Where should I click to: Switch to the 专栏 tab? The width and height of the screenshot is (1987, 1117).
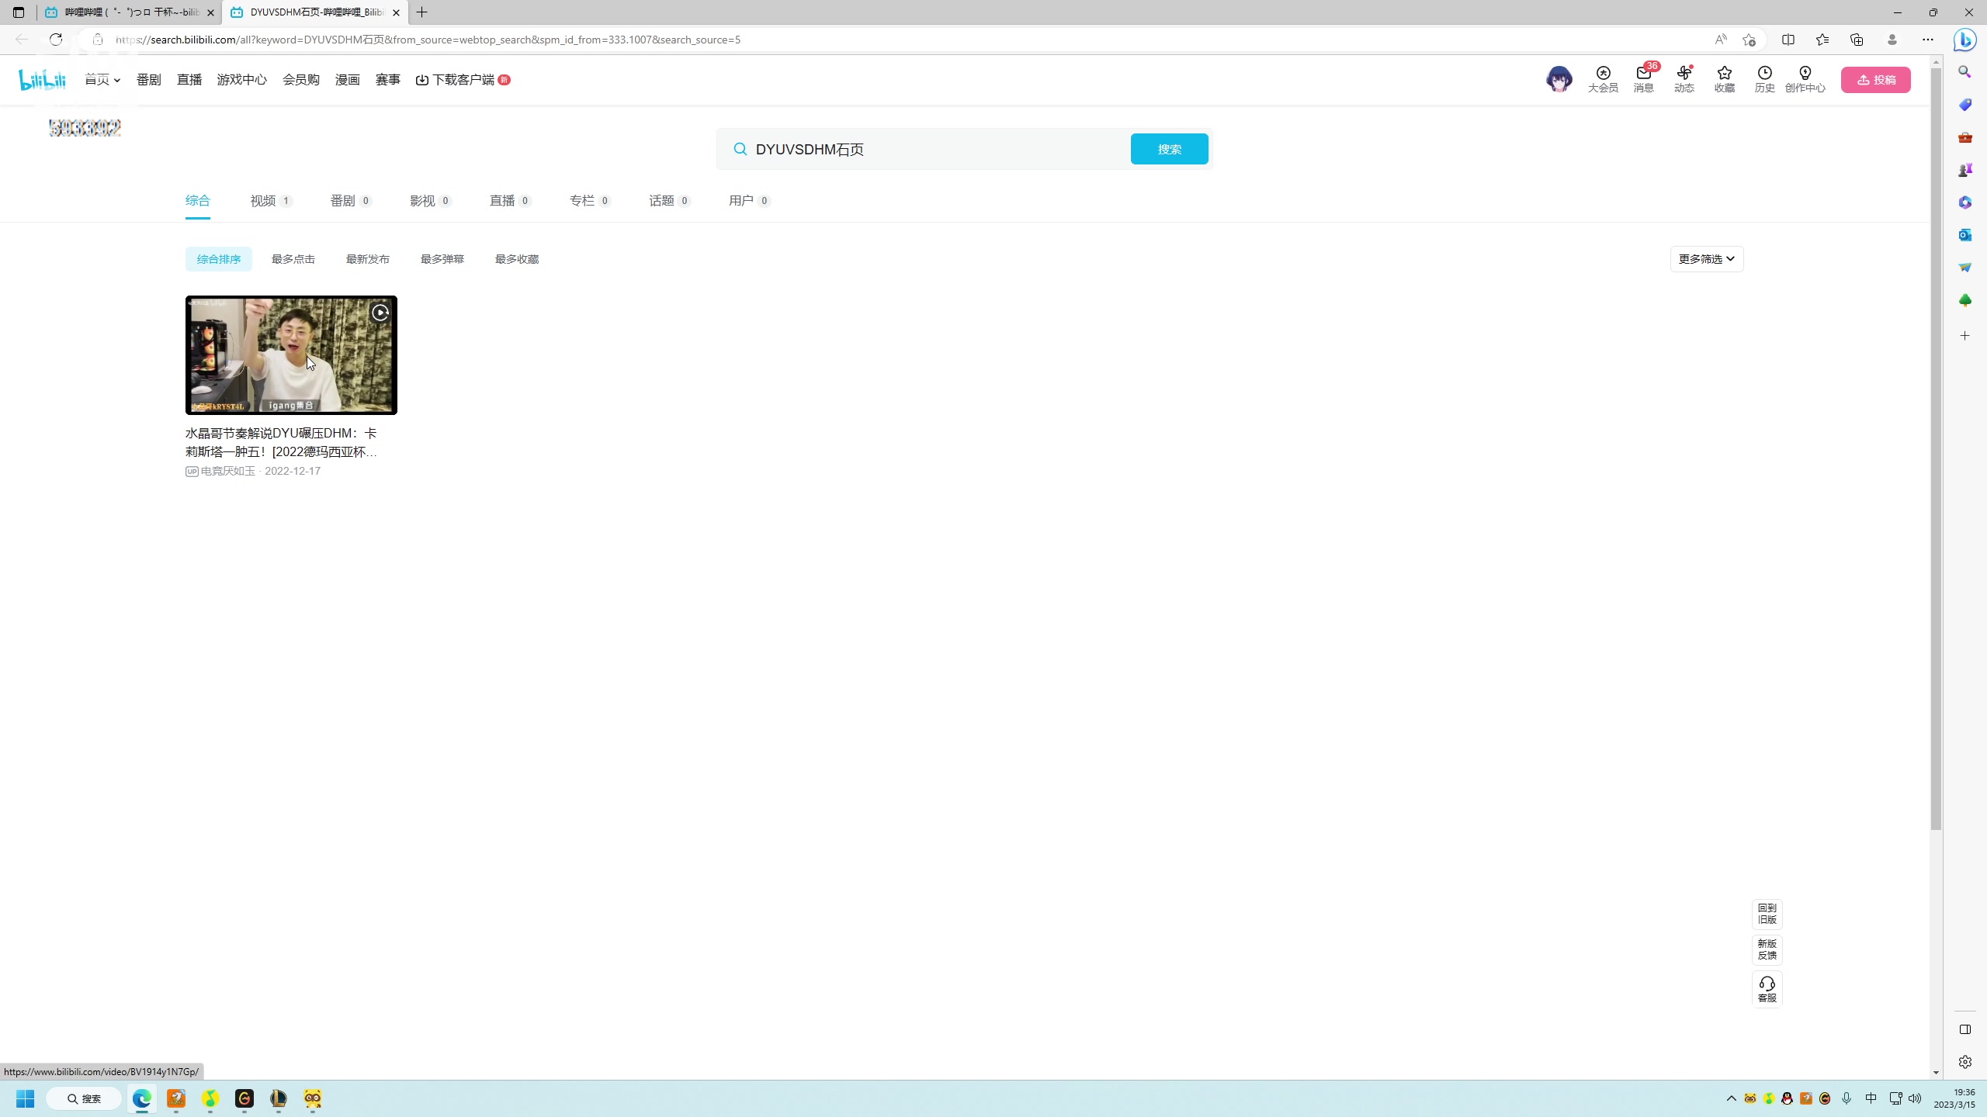click(590, 201)
